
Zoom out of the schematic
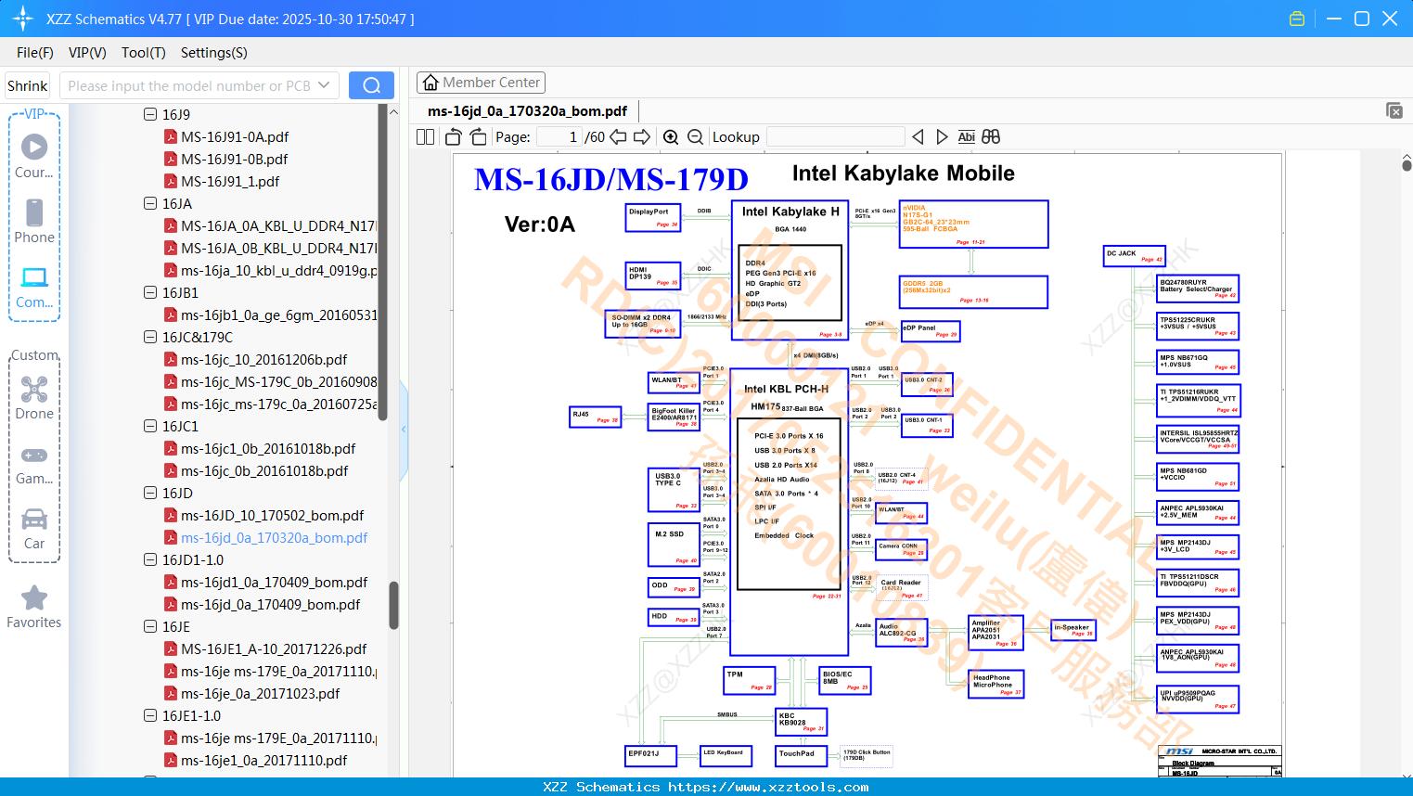[x=695, y=137]
